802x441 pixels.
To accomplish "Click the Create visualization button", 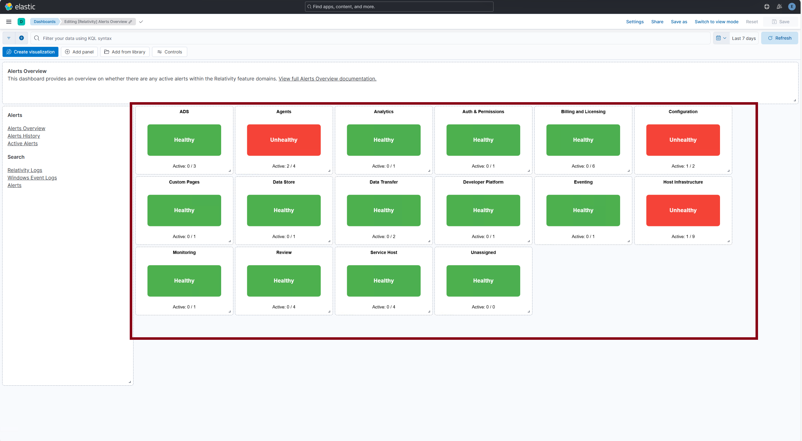I will click(30, 52).
